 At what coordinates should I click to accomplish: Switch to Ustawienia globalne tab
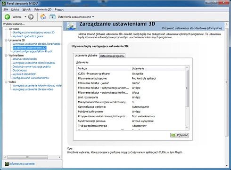pyautogui.click(x=86, y=56)
